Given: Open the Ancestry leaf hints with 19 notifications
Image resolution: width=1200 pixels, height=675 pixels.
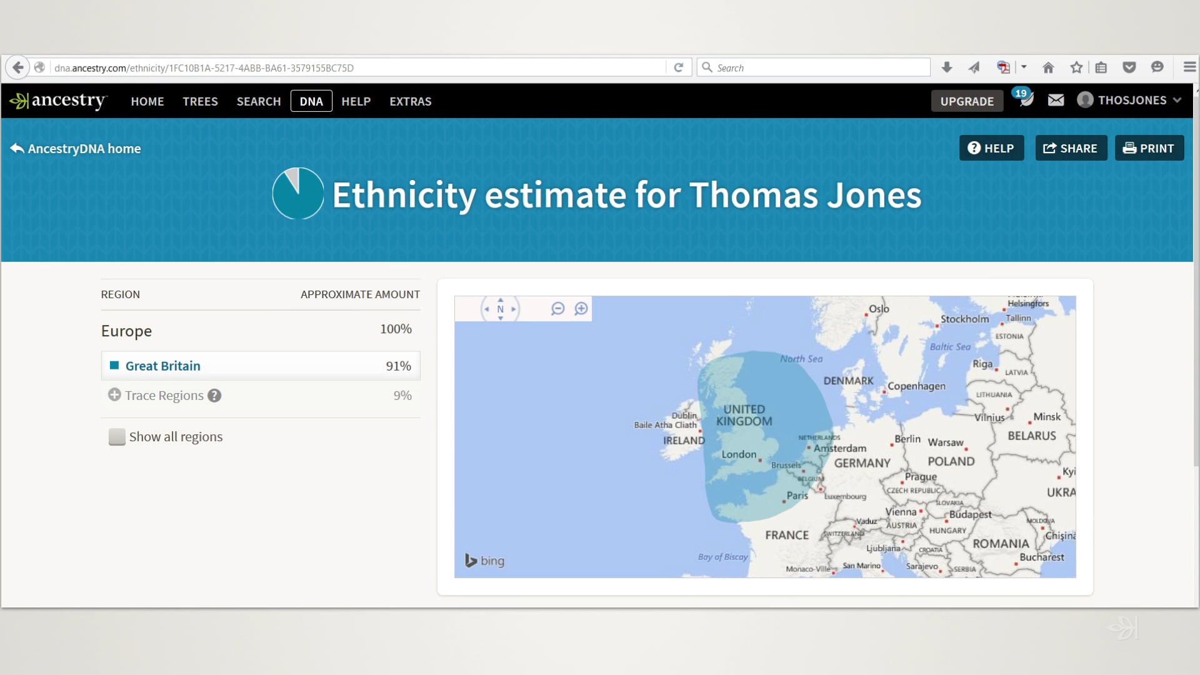Looking at the screenshot, I should pos(1025,100).
